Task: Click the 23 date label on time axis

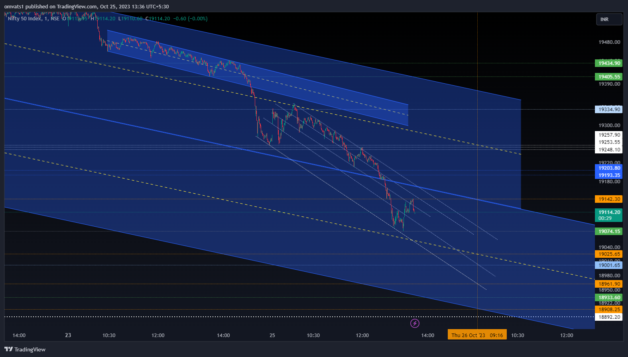Action: (x=68, y=335)
